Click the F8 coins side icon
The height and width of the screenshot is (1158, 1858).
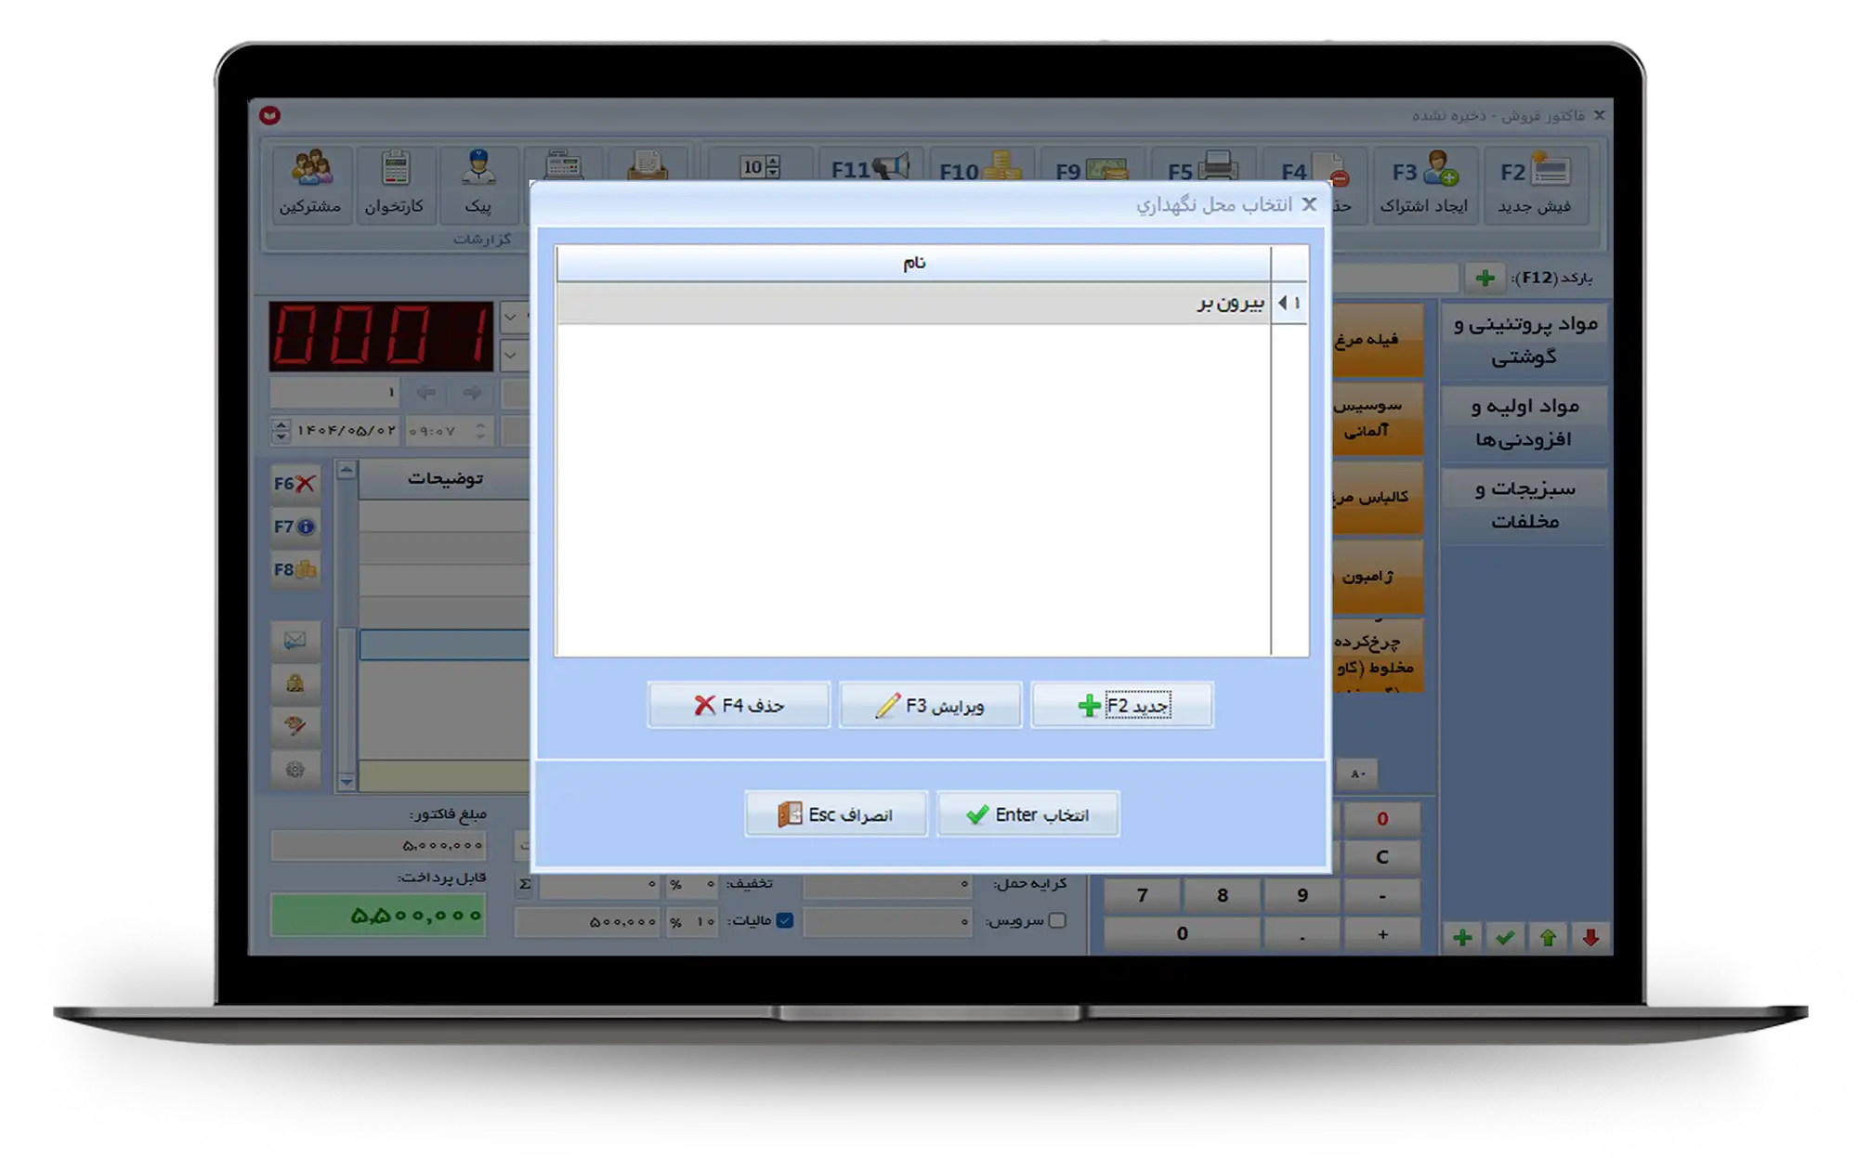(x=294, y=569)
